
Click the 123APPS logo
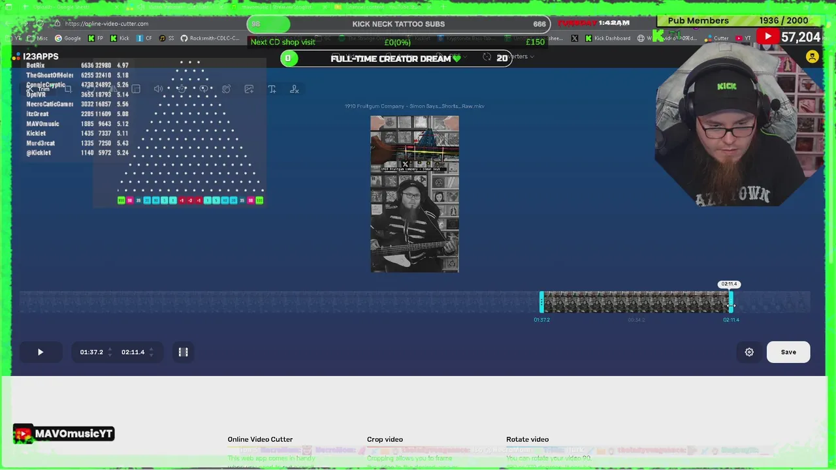coord(35,57)
